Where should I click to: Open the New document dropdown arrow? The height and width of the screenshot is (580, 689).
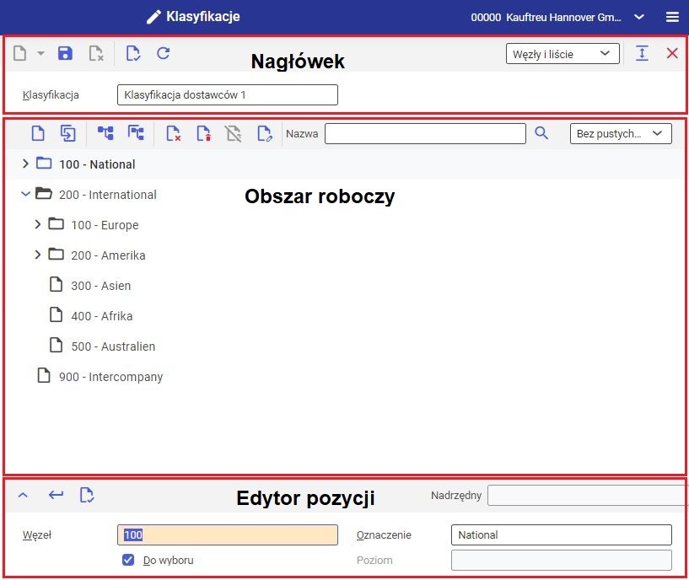point(40,54)
